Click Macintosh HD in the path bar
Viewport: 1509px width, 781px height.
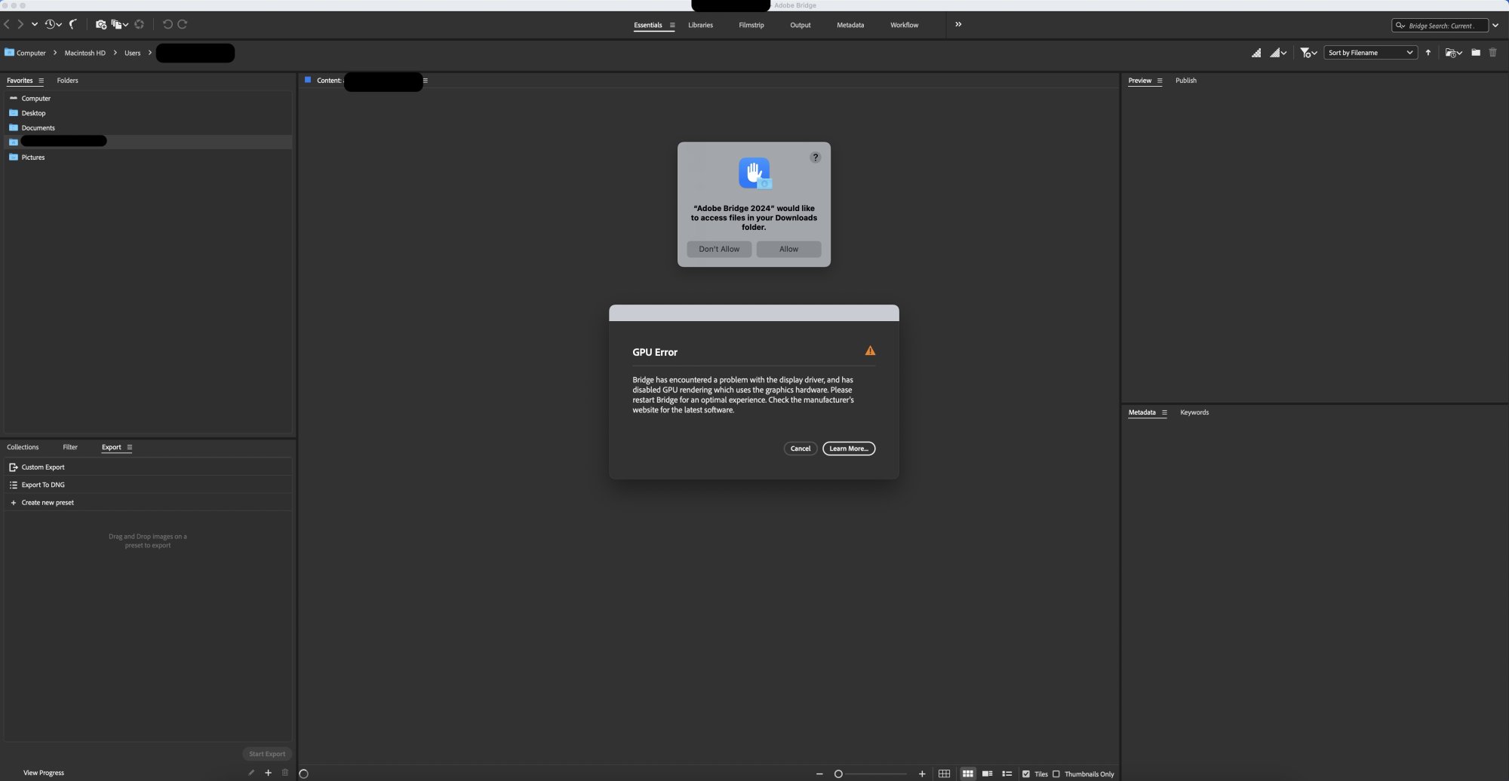(85, 53)
